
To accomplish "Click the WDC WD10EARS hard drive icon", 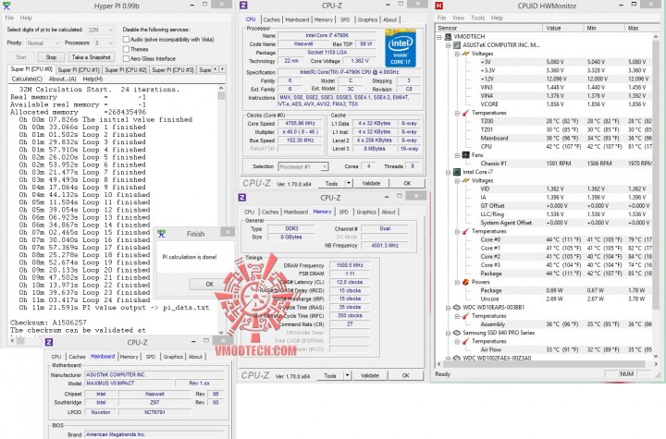I will point(457,308).
